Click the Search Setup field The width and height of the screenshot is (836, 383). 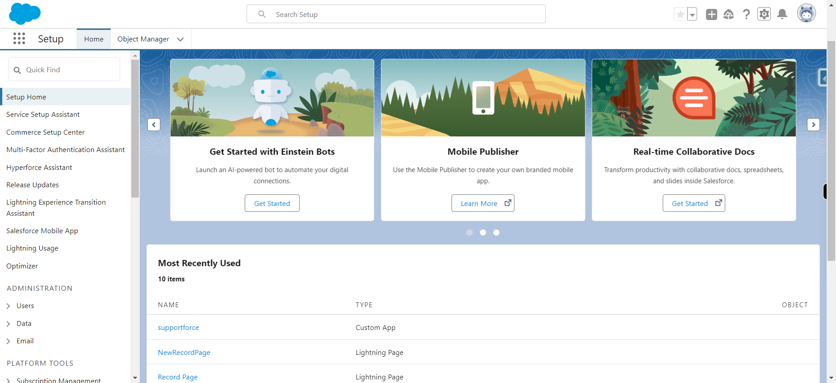(x=396, y=14)
